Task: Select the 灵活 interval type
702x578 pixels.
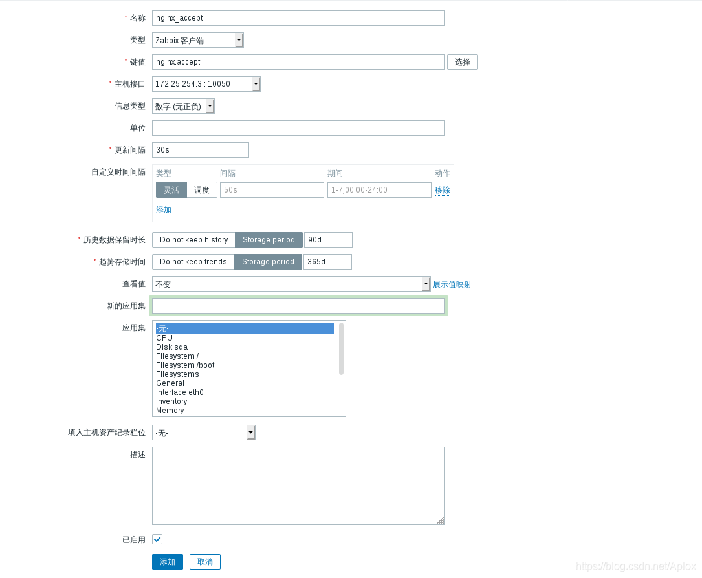Action: coord(171,189)
